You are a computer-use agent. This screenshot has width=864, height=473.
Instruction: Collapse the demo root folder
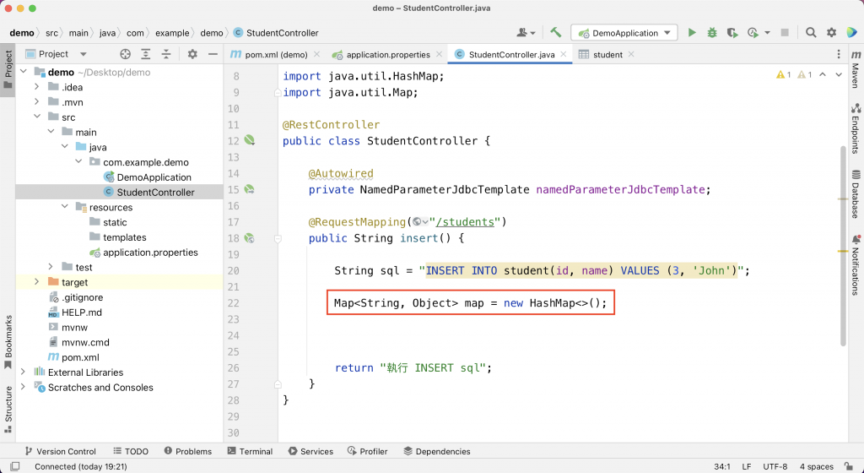tap(23, 72)
